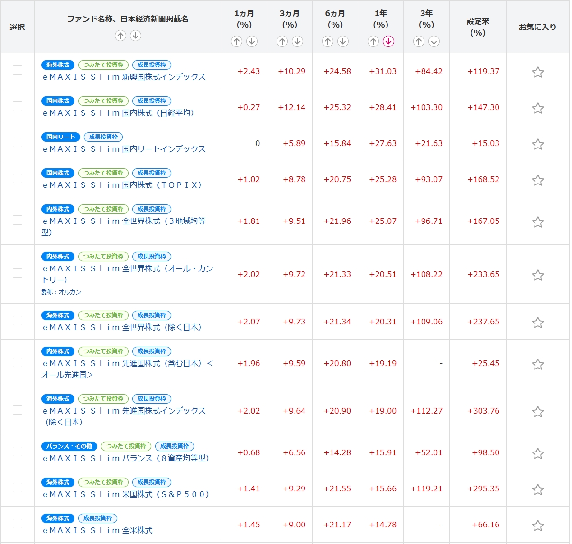The image size is (572, 544).
Task: Click the active 1年 descending sort arrow
Action: point(388,41)
